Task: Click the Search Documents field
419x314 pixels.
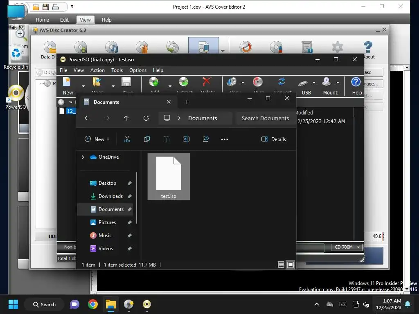Action: point(265,118)
